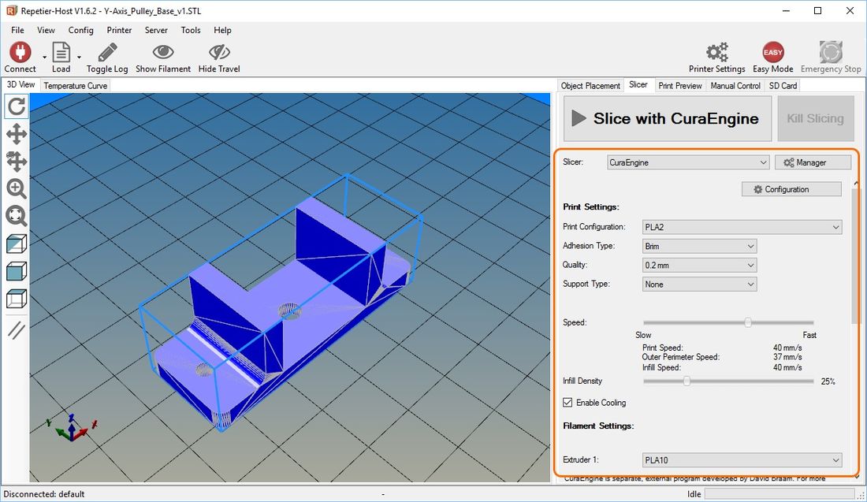Screen dimensions: 867x502
Task: Toggle Show Filament eye icon
Action: click(163, 52)
